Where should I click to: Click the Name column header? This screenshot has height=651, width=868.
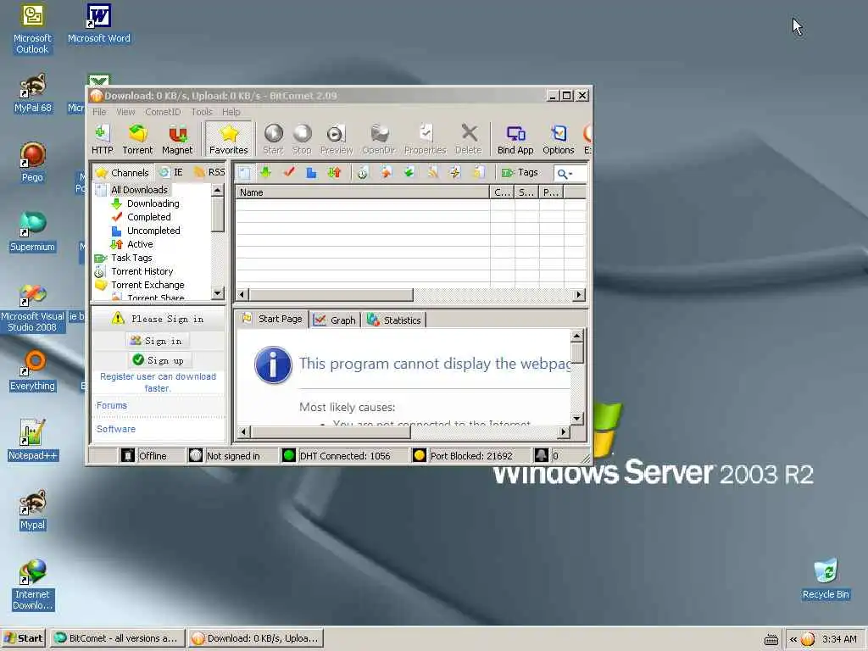coord(363,192)
